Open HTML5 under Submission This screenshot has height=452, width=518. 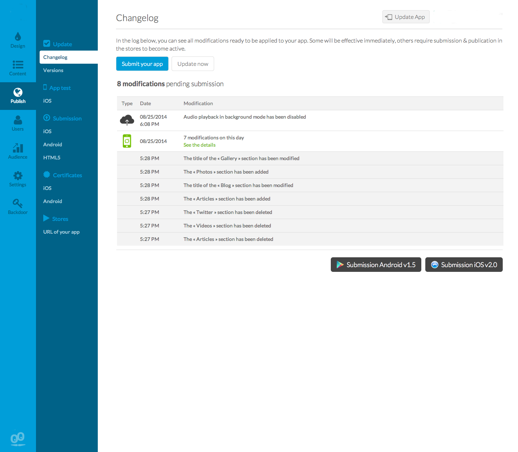52,158
